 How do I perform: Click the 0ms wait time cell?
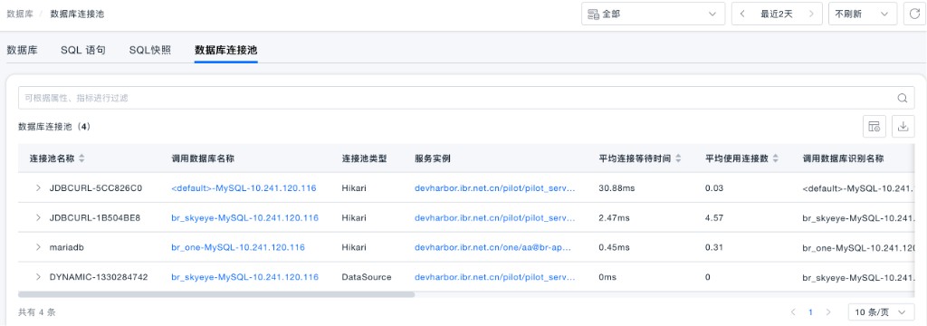coord(607,277)
